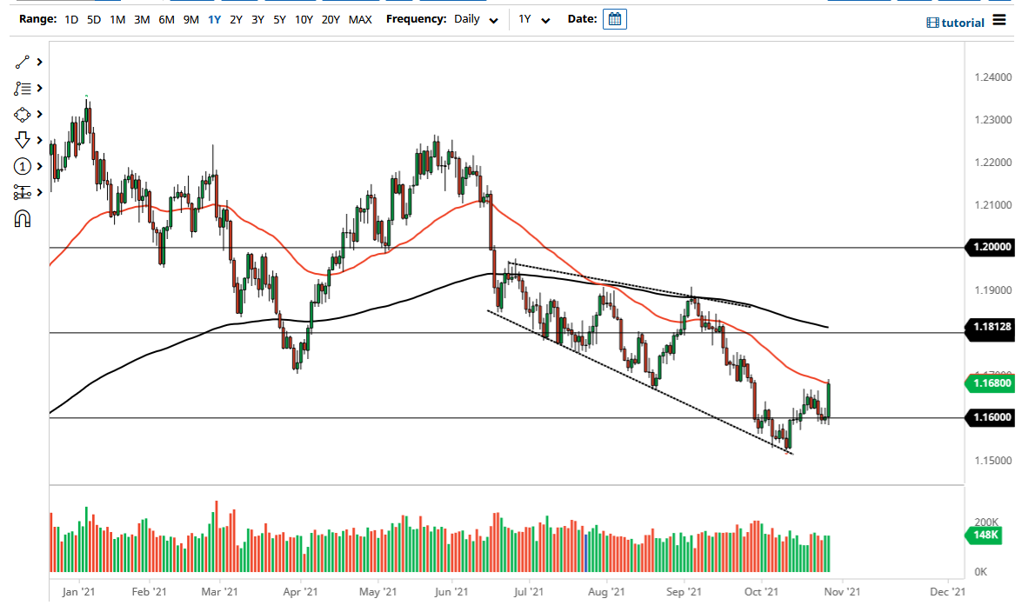This screenshot has width=1022, height=612.
Task: Open the Fibonacci annotation tool
Action: 22,88
